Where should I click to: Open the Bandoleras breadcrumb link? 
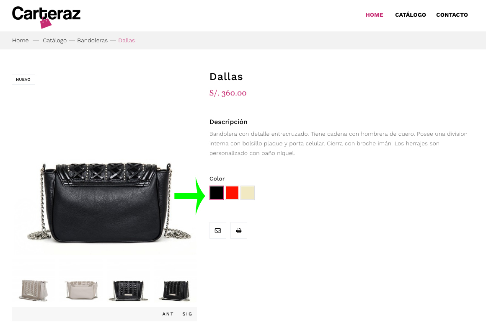point(92,40)
